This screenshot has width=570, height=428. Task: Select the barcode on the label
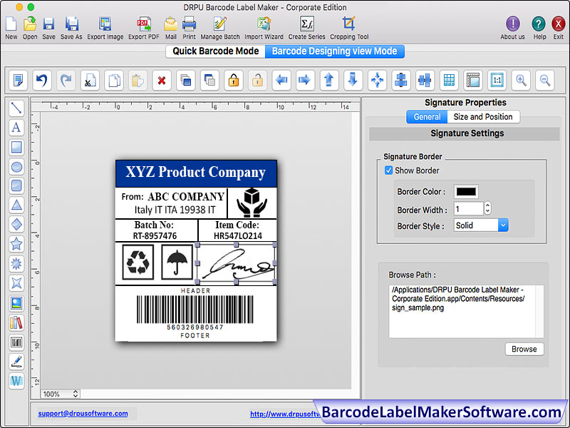pyautogui.click(x=195, y=309)
